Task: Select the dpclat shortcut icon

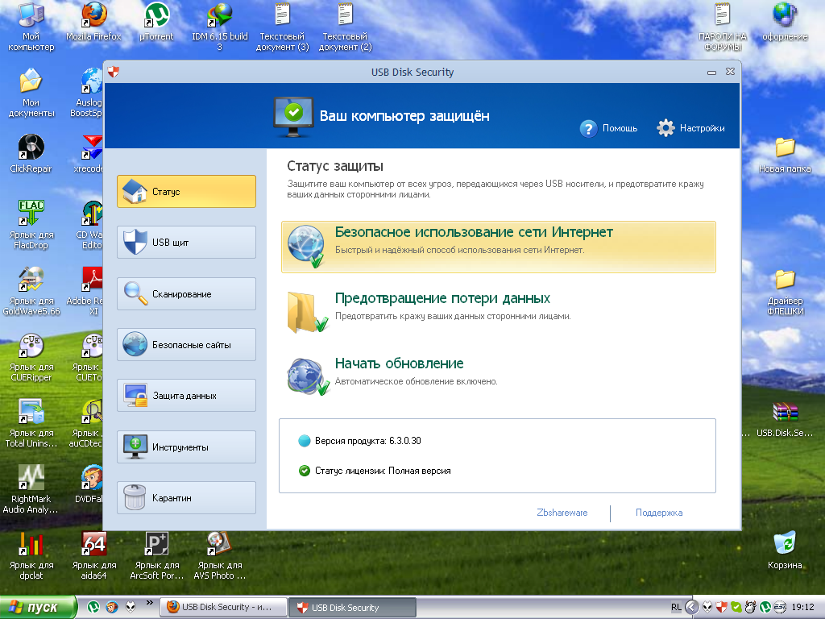Action: [x=31, y=555]
